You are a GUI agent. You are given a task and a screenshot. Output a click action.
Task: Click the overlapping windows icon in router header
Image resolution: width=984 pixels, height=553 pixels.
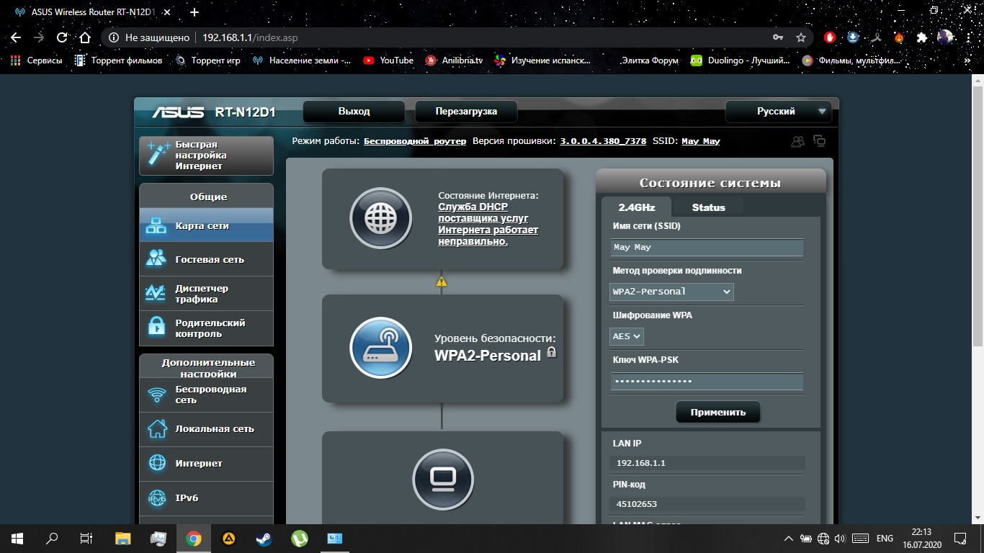[x=819, y=141]
